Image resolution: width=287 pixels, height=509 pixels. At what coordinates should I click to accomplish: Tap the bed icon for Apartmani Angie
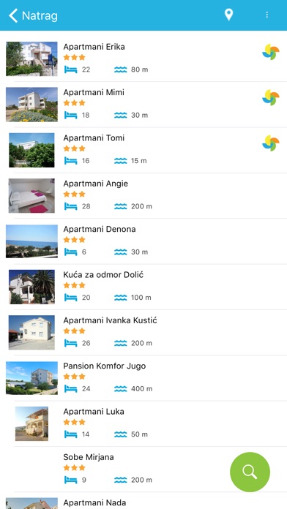70,206
